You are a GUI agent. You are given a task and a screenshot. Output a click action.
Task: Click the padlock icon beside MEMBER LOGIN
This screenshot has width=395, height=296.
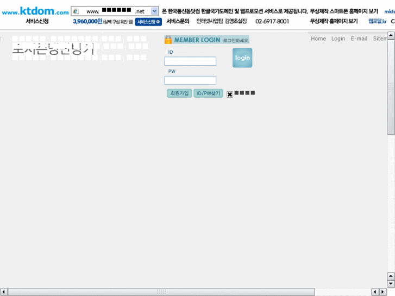(168, 40)
